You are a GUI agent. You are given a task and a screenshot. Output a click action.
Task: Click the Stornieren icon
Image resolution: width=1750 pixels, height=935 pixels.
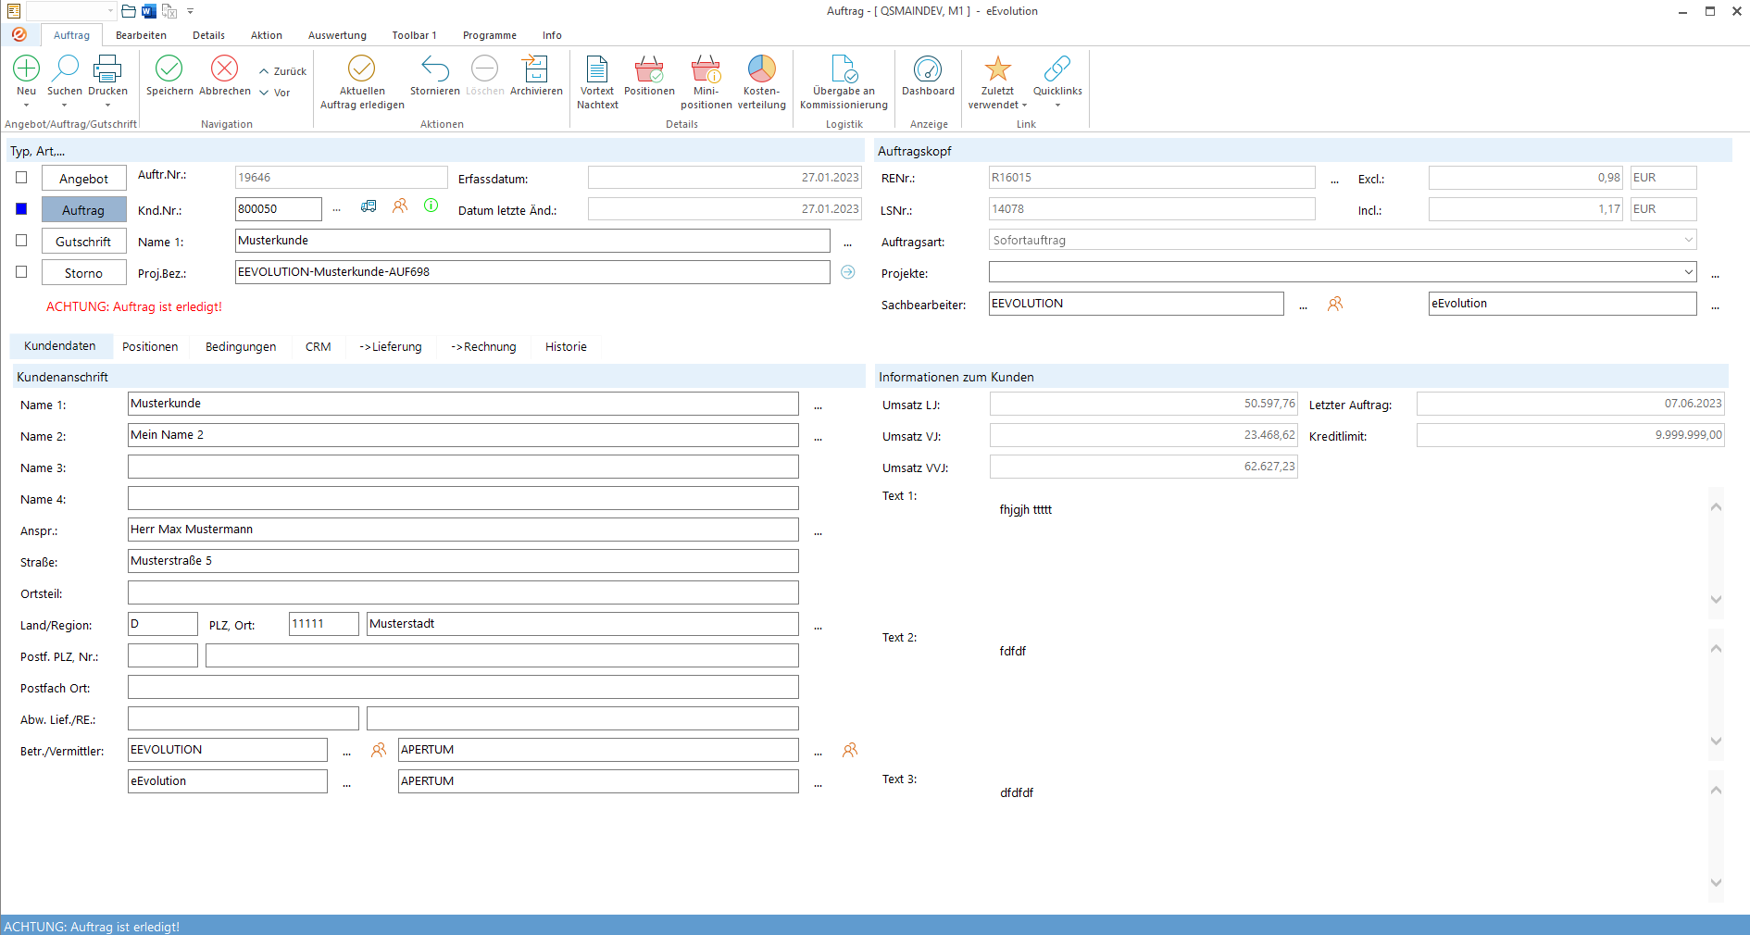(435, 69)
